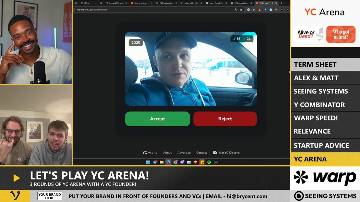
Task: Click the YC Arena footer logo
Action: (150, 153)
